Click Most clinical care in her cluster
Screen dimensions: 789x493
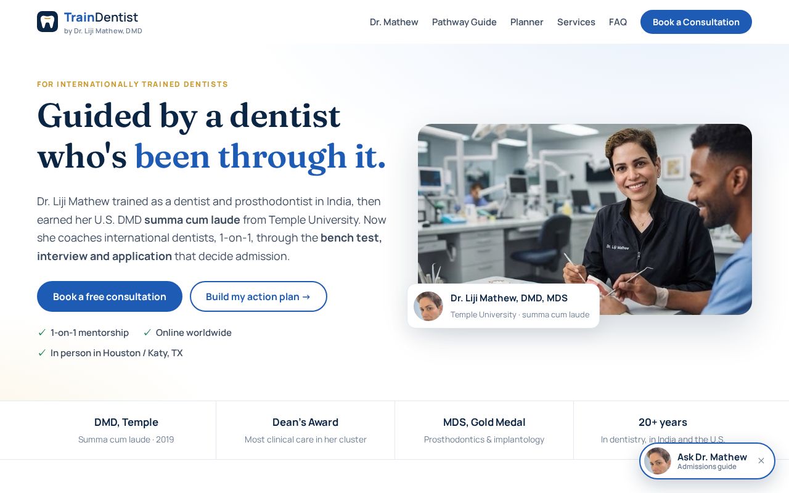(x=305, y=439)
